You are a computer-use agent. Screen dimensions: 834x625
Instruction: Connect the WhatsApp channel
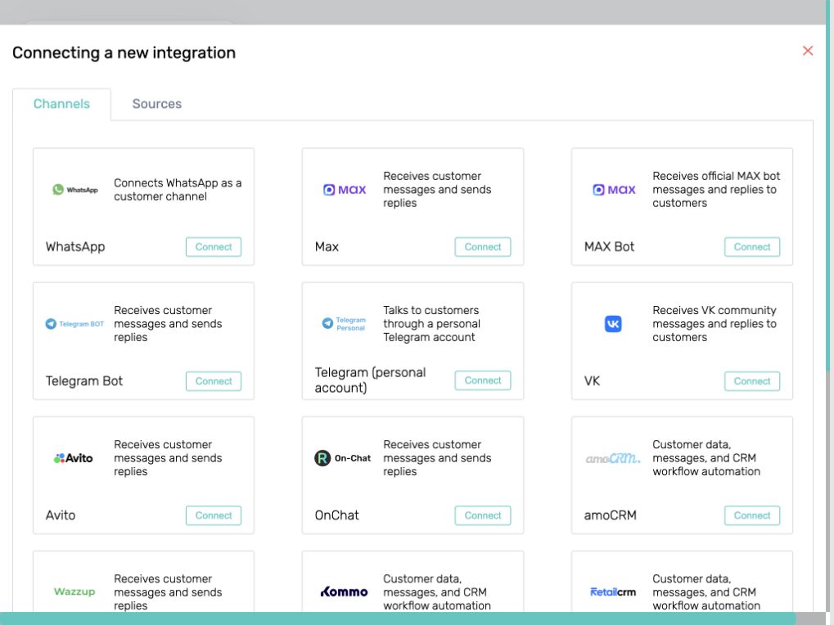click(214, 246)
